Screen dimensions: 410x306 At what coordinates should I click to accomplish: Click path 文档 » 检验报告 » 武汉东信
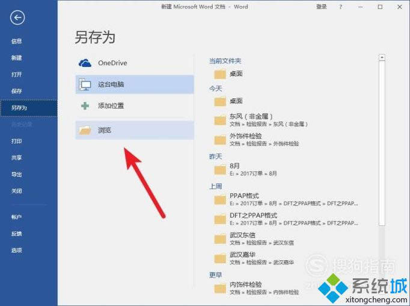(262, 243)
